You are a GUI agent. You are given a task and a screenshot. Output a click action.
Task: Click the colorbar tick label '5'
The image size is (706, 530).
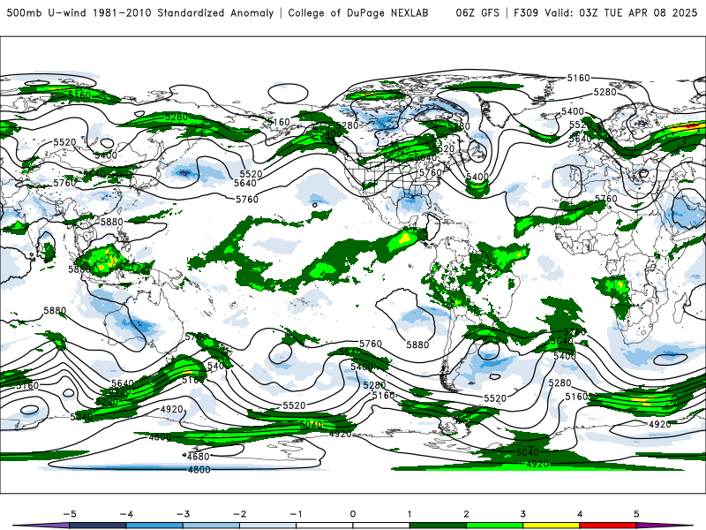pyautogui.click(x=636, y=514)
